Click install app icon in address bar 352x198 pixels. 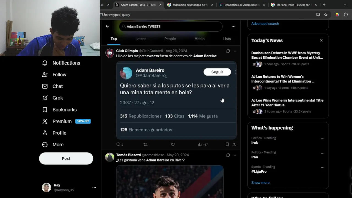[x=318, y=15]
